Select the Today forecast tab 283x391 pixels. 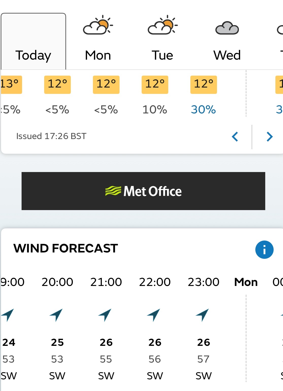click(x=33, y=41)
